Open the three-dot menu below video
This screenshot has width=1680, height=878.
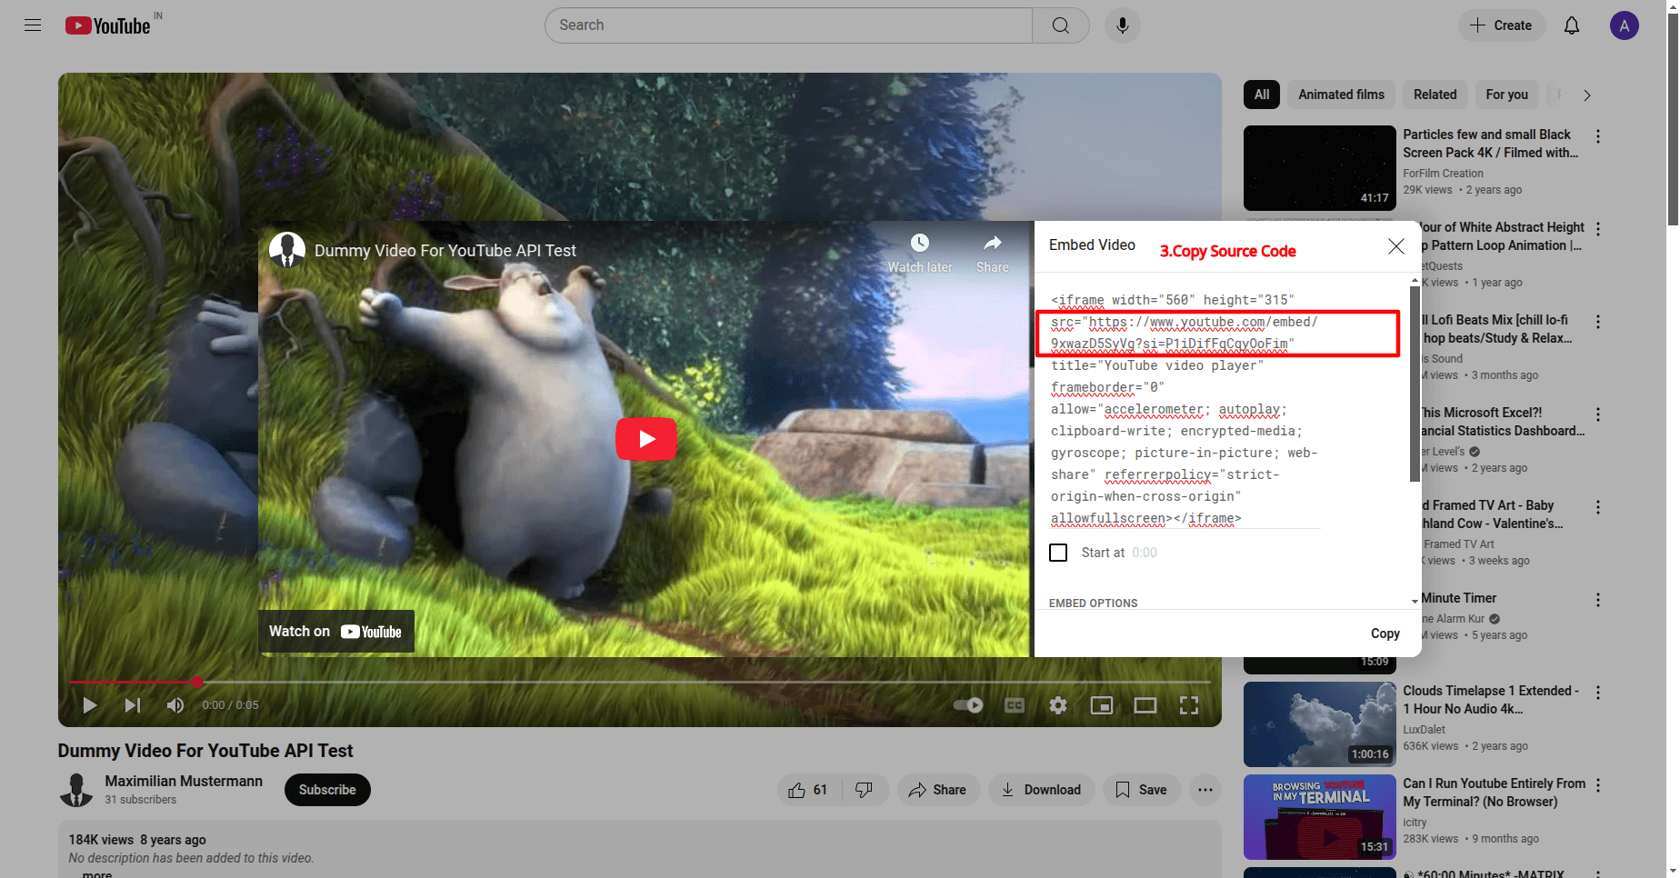tap(1205, 790)
